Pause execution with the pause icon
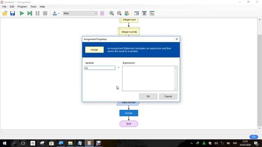 pyautogui.click(x=37, y=13)
